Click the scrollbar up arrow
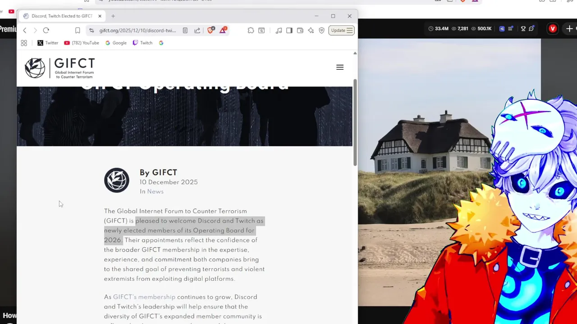577x324 pixels. click(355, 53)
